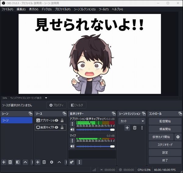Start streaming with 配信開始 button
This screenshot has width=183, height=173.
(165, 121)
